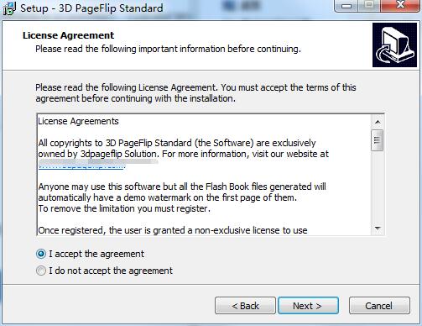Select the 'I accept the agreement' radio button
The height and width of the screenshot is (326, 422).
41,254
